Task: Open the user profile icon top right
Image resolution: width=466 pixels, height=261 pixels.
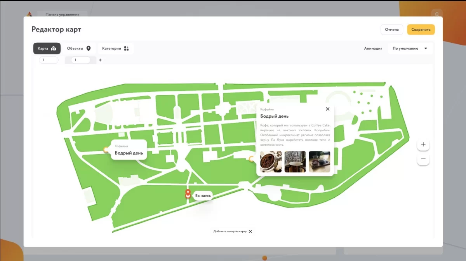Action: [437, 14]
